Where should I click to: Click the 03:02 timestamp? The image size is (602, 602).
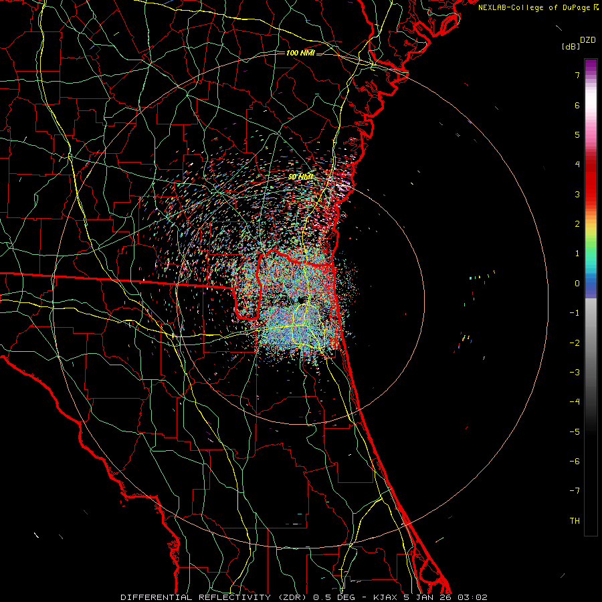[x=474, y=597]
